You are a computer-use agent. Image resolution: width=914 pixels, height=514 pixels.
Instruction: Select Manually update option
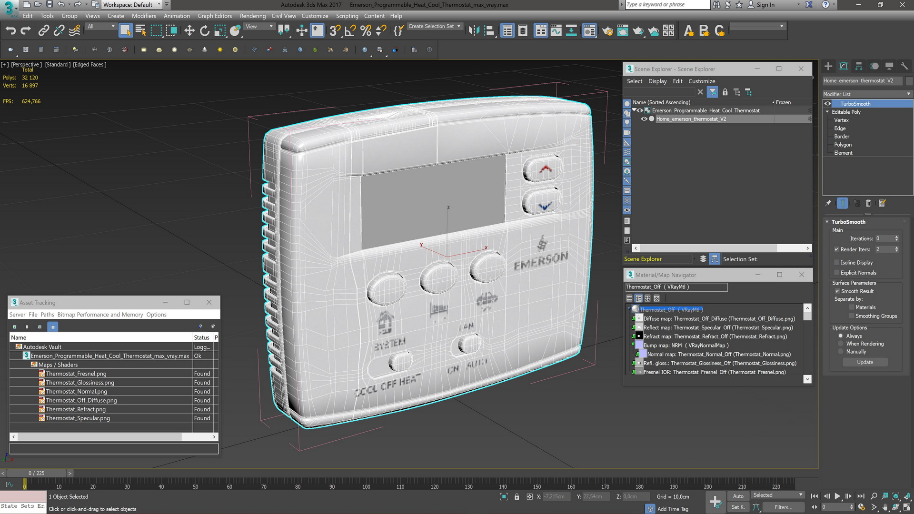[841, 352]
